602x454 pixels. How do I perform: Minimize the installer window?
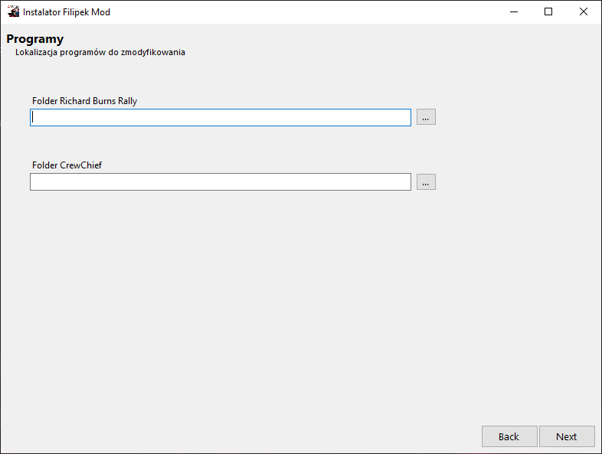(512, 11)
